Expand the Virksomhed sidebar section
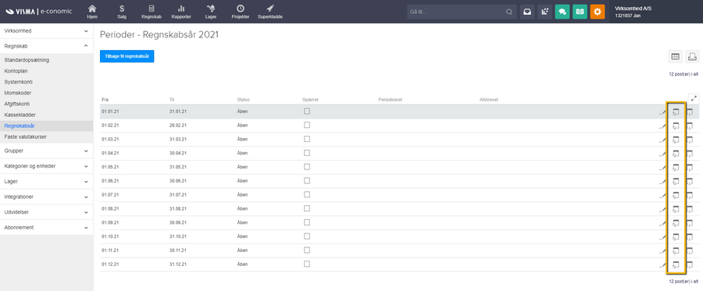703x291 pixels. (46, 31)
